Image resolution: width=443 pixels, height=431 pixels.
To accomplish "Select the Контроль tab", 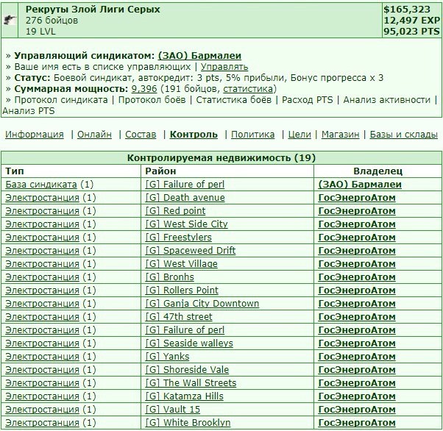I will tap(194, 134).
